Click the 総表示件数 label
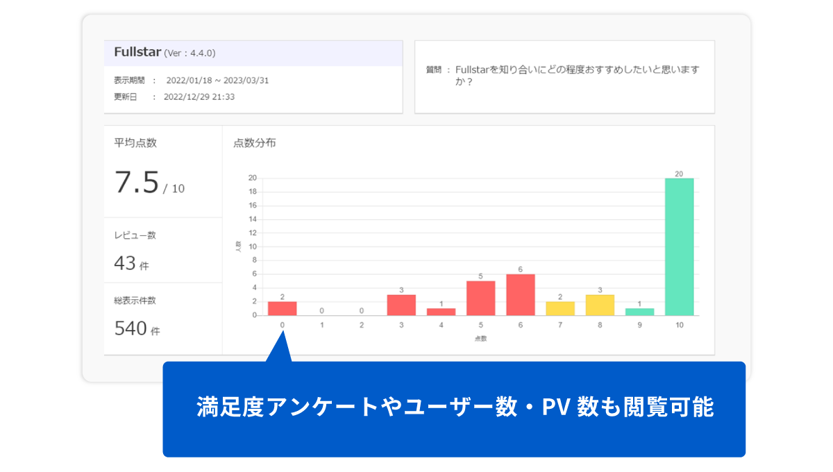Screen dimensions: 833x472 [135, 301]
